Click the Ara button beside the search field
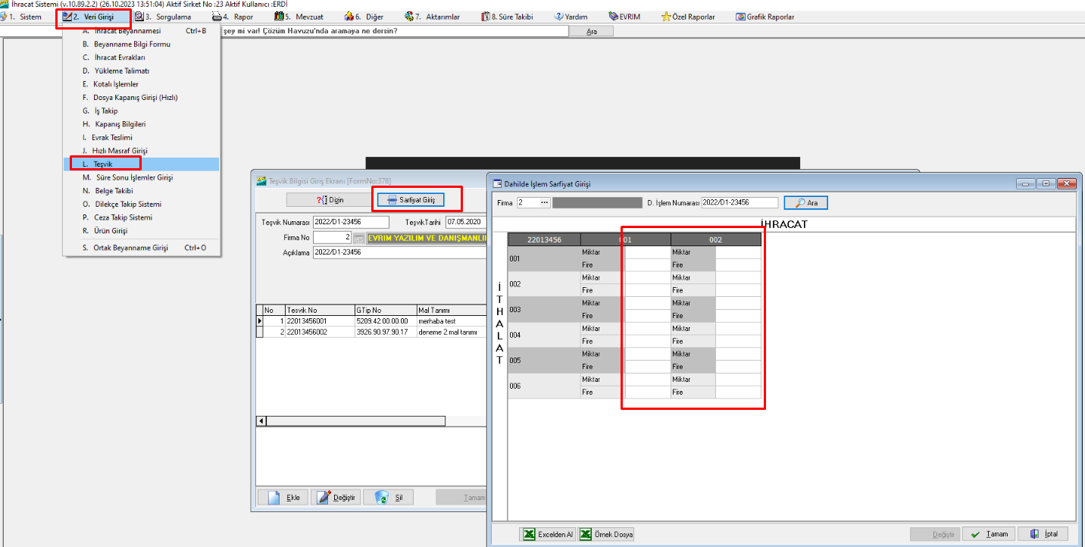1085x547 pixels. pyautogui.click(x=592, y=32)
